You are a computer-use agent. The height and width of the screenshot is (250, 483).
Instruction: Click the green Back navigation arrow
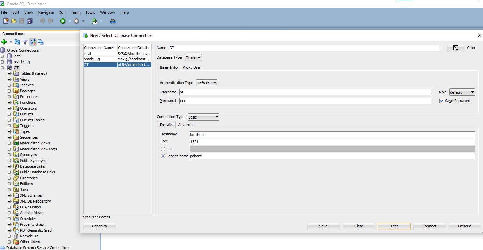tap(63, 21)
